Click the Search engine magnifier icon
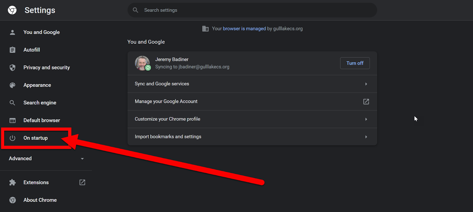The width and height of the screenshot is (473, 212). [x=12, y=103]
